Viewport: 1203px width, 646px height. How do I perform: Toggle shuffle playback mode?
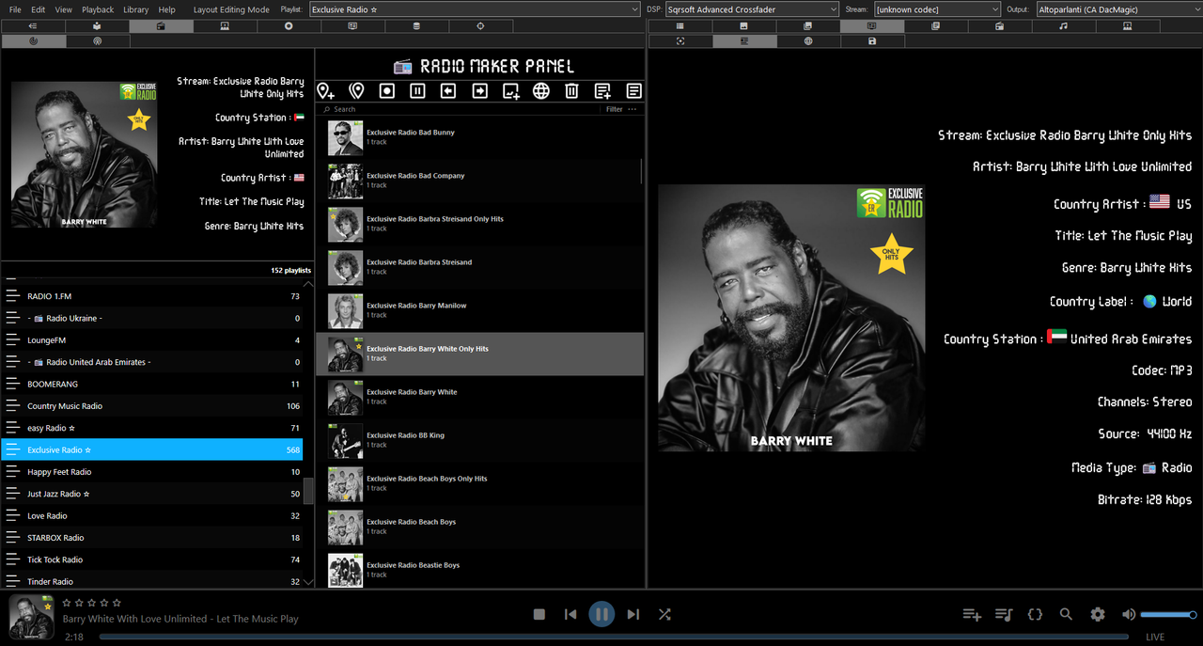(664, 614)
